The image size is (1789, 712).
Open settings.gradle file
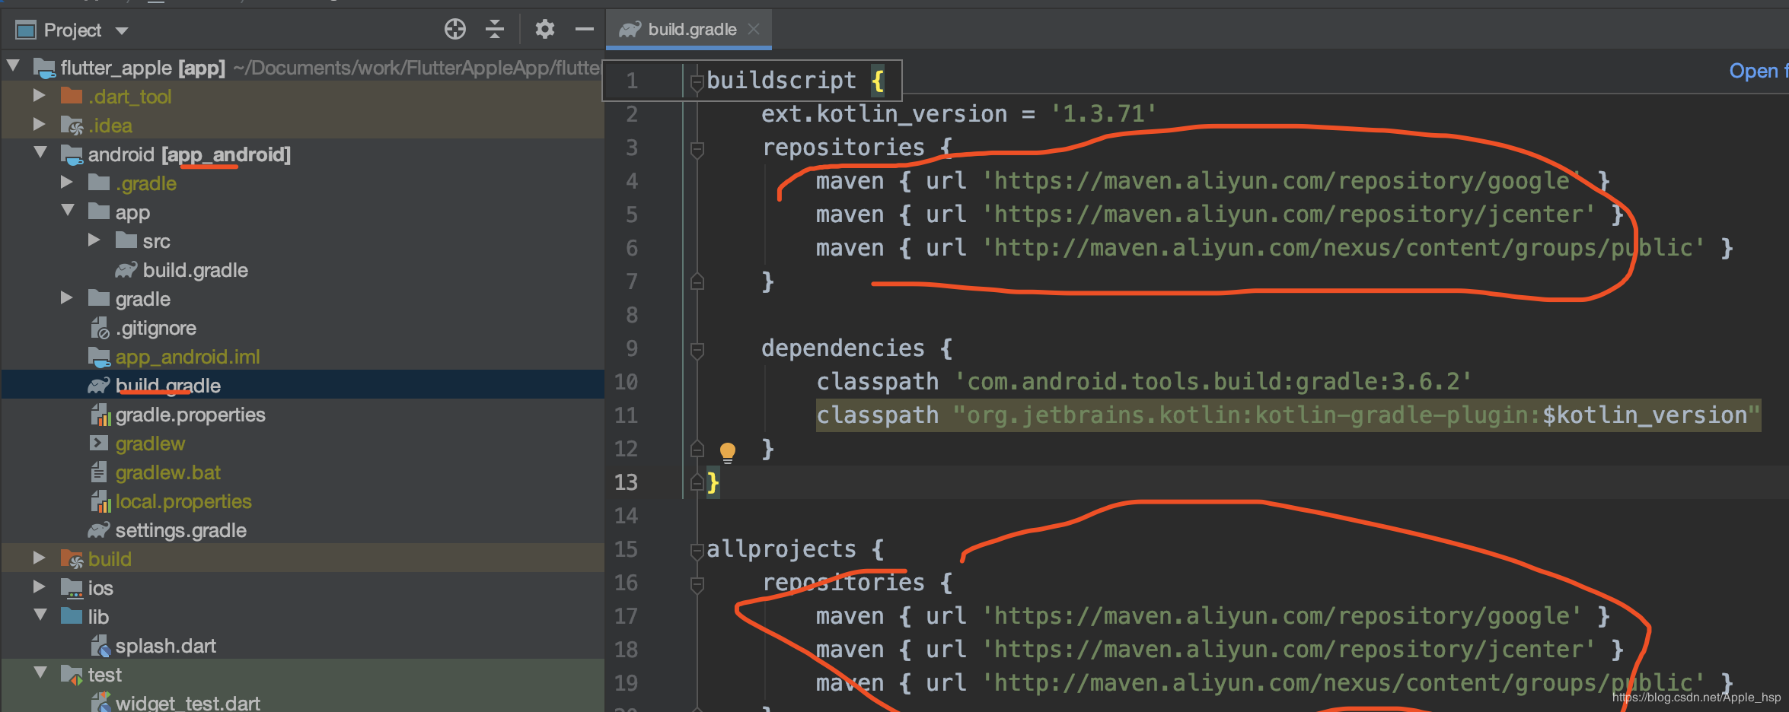pos(180,530)
